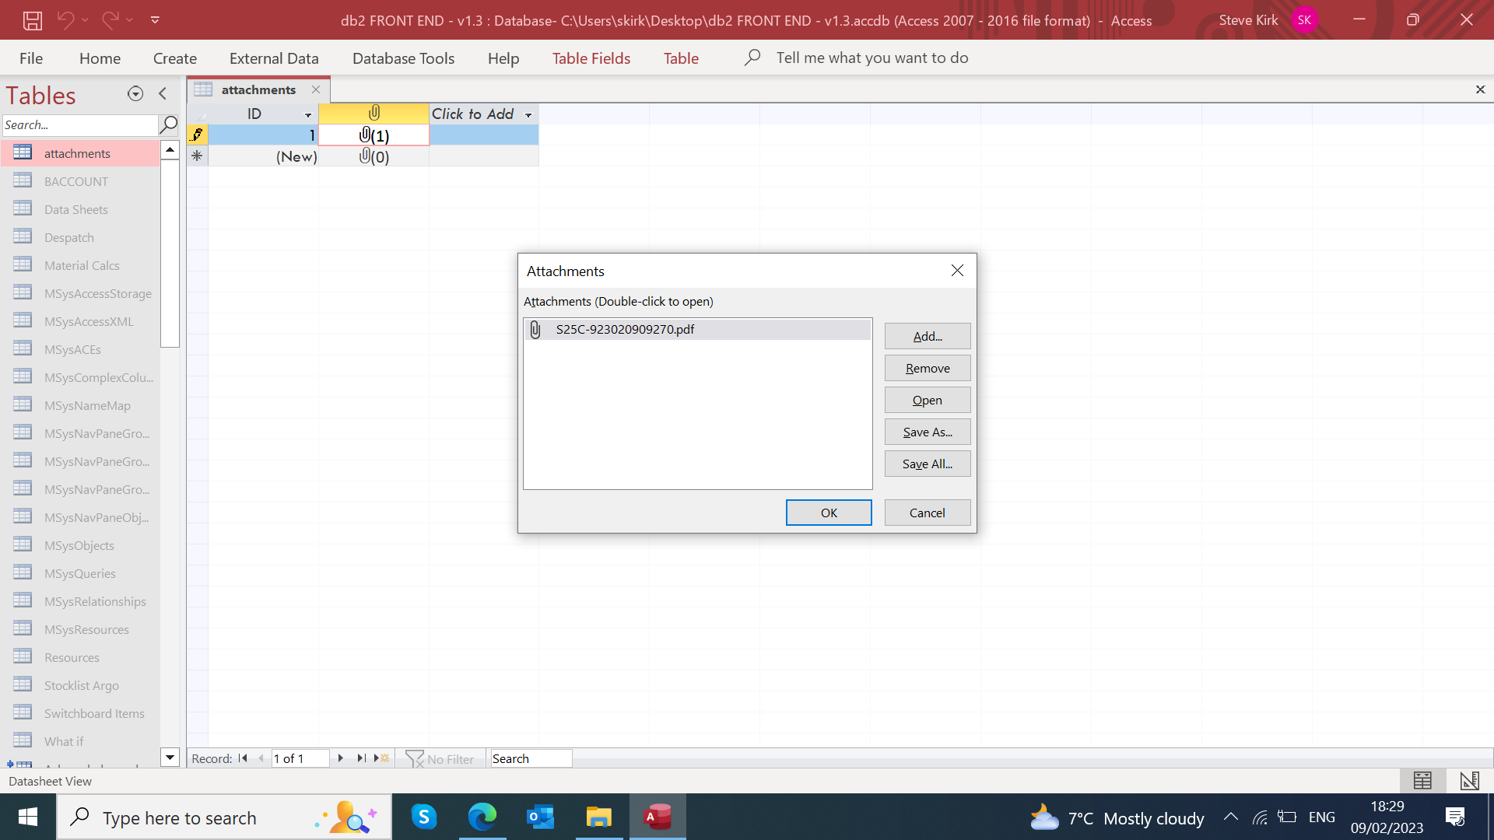Open Tables pane category dropdown
The width and height of the screenshot is (1494, 840).
(135, 94)
